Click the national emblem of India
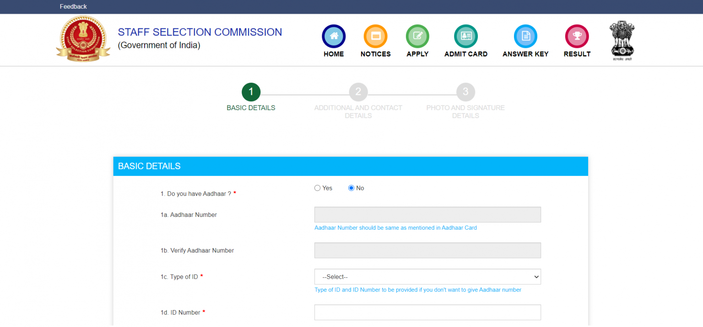Image resolution: width=703 pixels, height=327 pixels. click(x=622, y=40)
